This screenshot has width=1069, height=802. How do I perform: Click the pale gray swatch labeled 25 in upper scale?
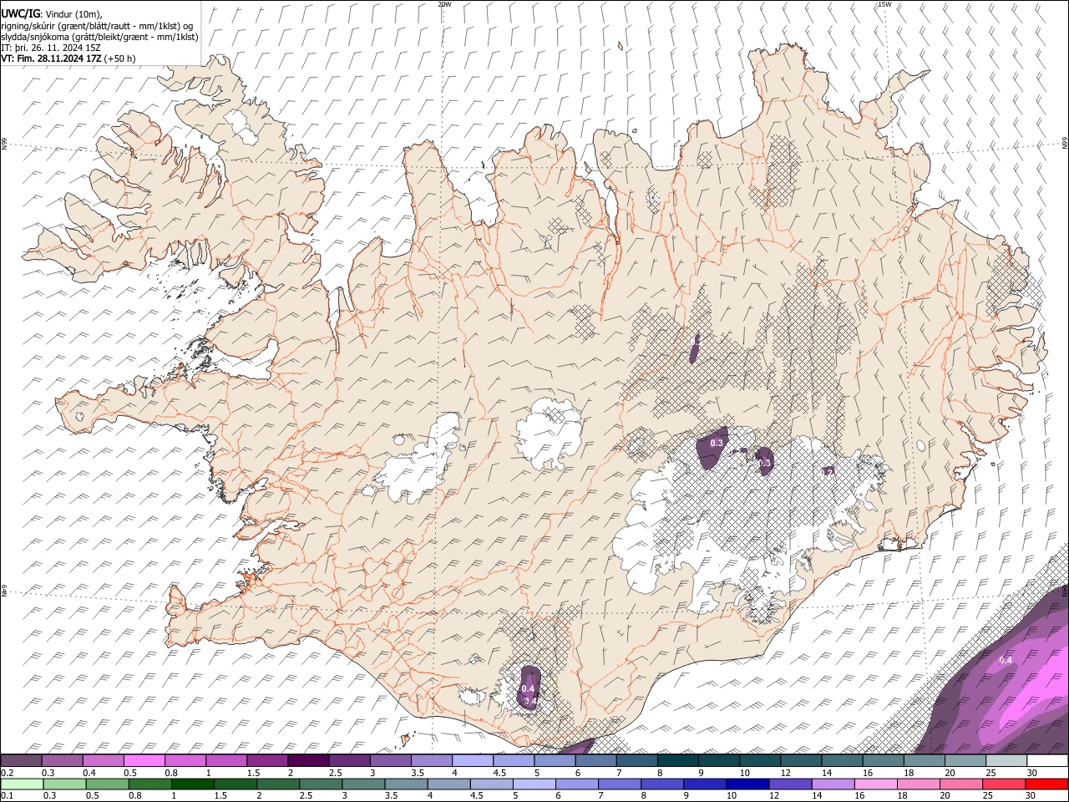click(1006, 761)
